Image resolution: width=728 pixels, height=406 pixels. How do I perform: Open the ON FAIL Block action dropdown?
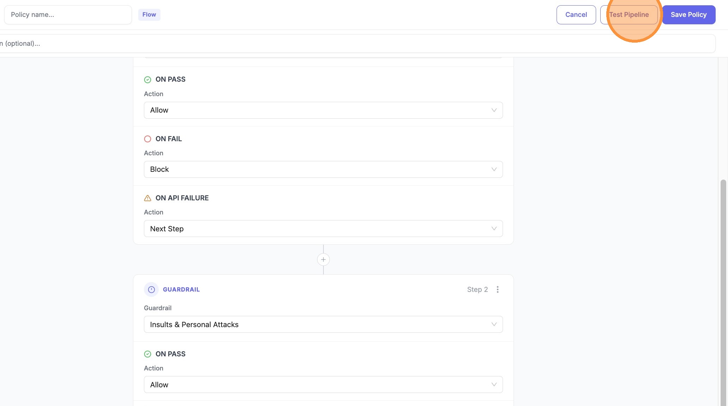pyautogui.click(x=323, y=169)
